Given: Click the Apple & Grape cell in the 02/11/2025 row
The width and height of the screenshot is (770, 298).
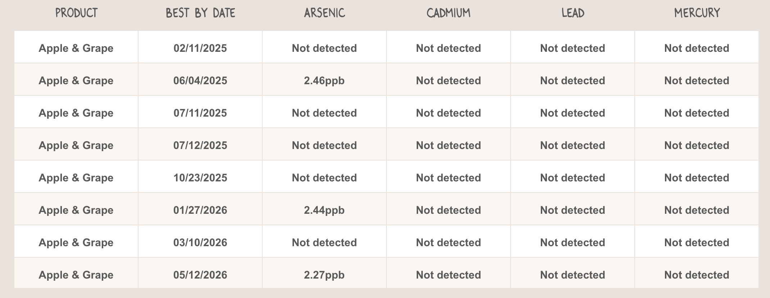Looking at the screenshot, I should click(76, 48).
